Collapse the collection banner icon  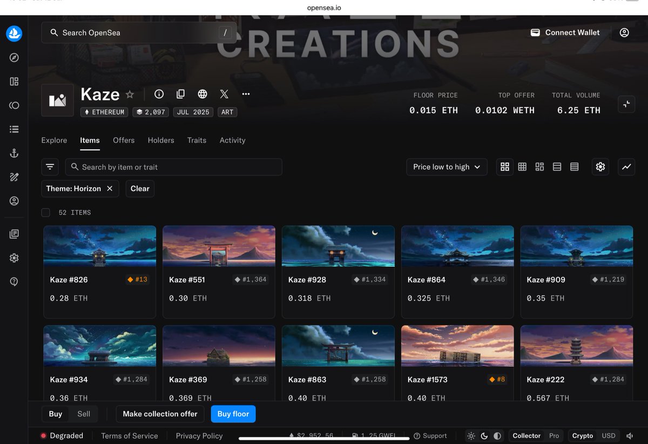tap(626, 104)
